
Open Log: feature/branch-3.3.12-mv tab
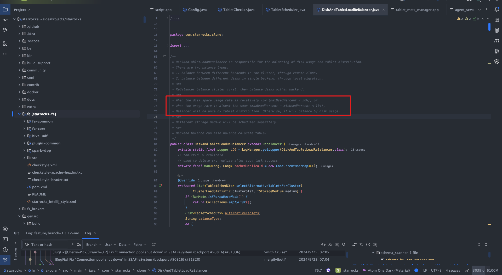[x=52, y=233]
